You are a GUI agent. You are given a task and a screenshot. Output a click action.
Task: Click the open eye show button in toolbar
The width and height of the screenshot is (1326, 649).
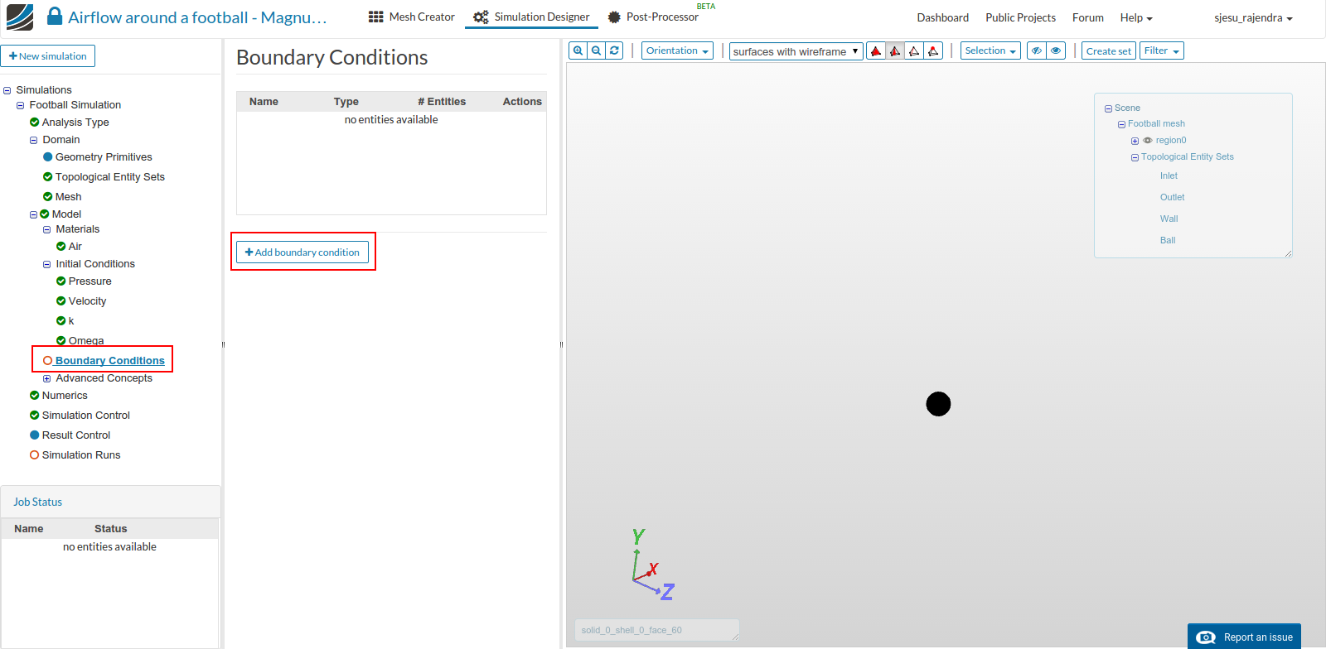(1056, 50)
